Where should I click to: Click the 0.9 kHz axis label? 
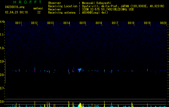pyautogui.click(x=2, y=62)
